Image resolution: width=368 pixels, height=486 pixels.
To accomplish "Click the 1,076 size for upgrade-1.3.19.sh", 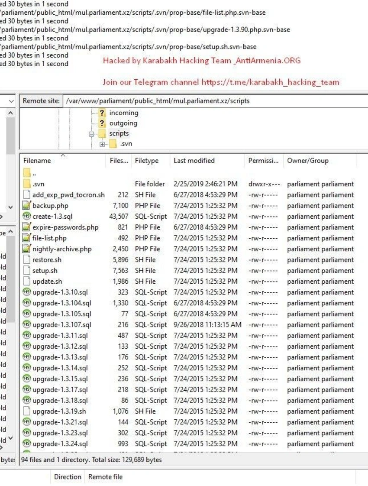I will click(120, 411).
